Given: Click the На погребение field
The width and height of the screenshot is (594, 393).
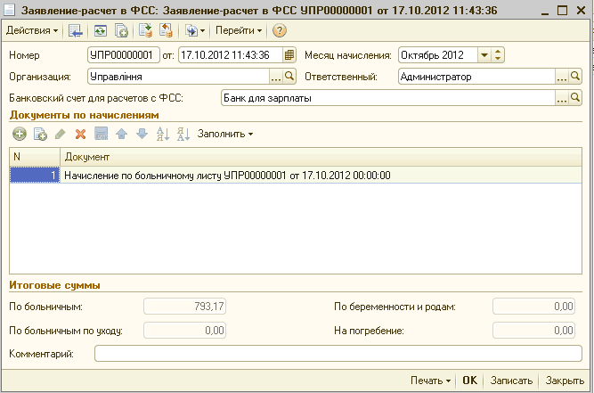Looking at the screenshot, I should pyautogui.click(x=533, y=331).
